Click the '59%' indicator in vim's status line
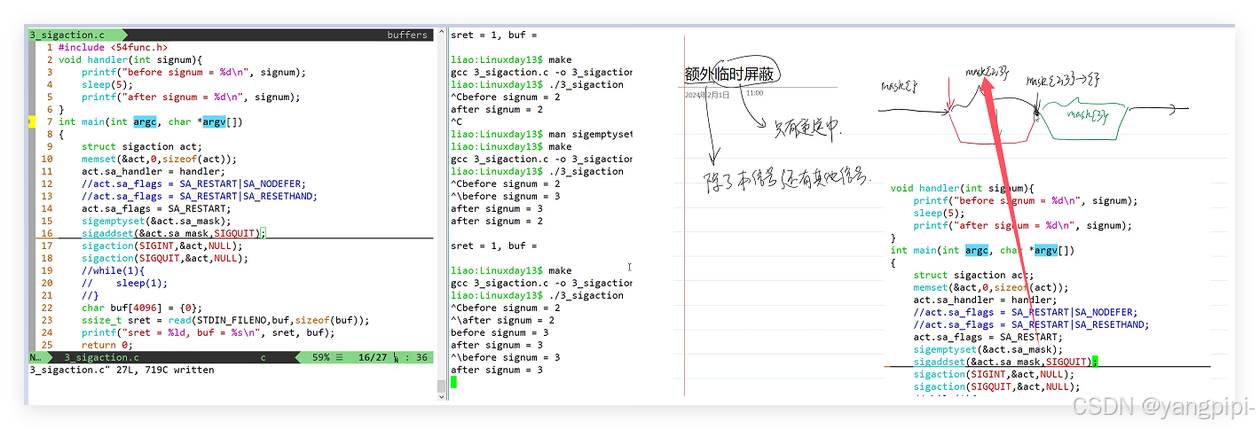 point(321,358)
